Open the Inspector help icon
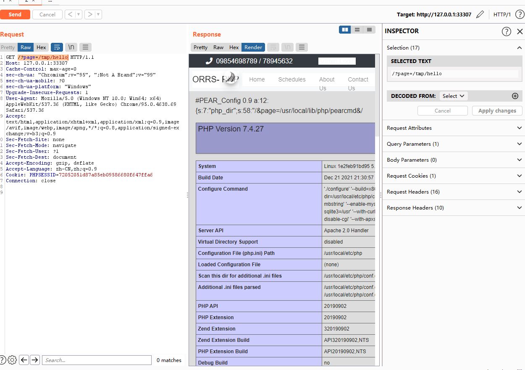Image resolution: width=525 pixels, height=370 pixels. point(507,31)
